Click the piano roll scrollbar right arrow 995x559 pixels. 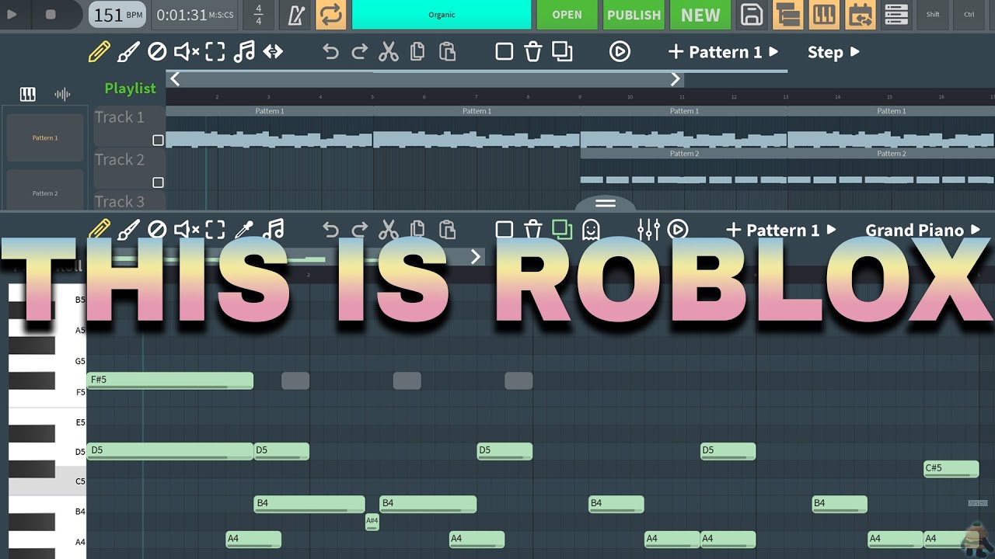(476, 256)
